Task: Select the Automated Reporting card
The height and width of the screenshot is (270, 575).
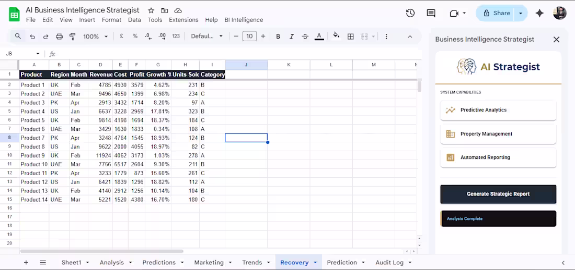Action: [498, 158]
